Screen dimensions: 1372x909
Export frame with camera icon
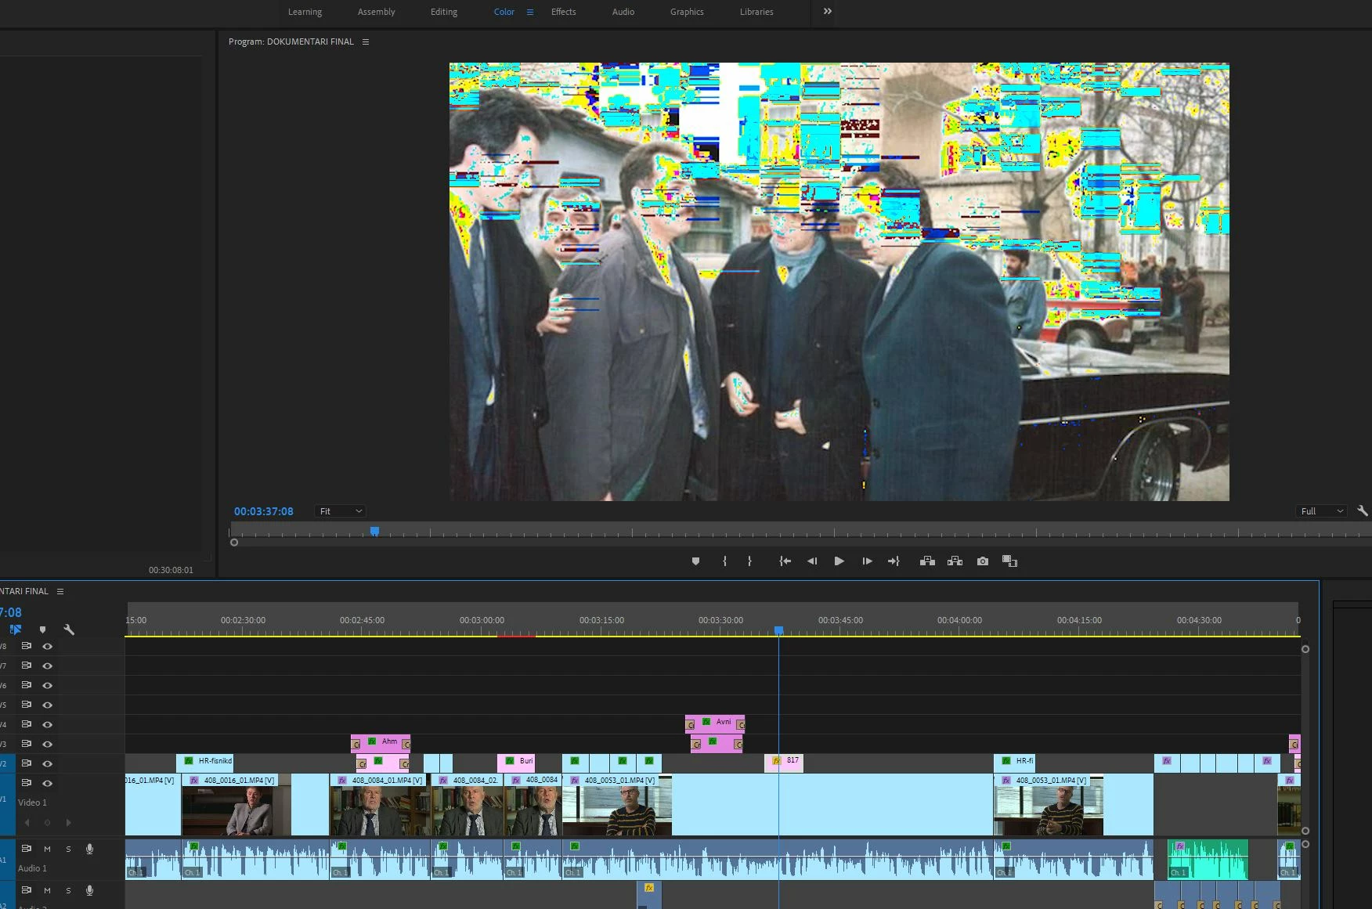coord(983,561)
